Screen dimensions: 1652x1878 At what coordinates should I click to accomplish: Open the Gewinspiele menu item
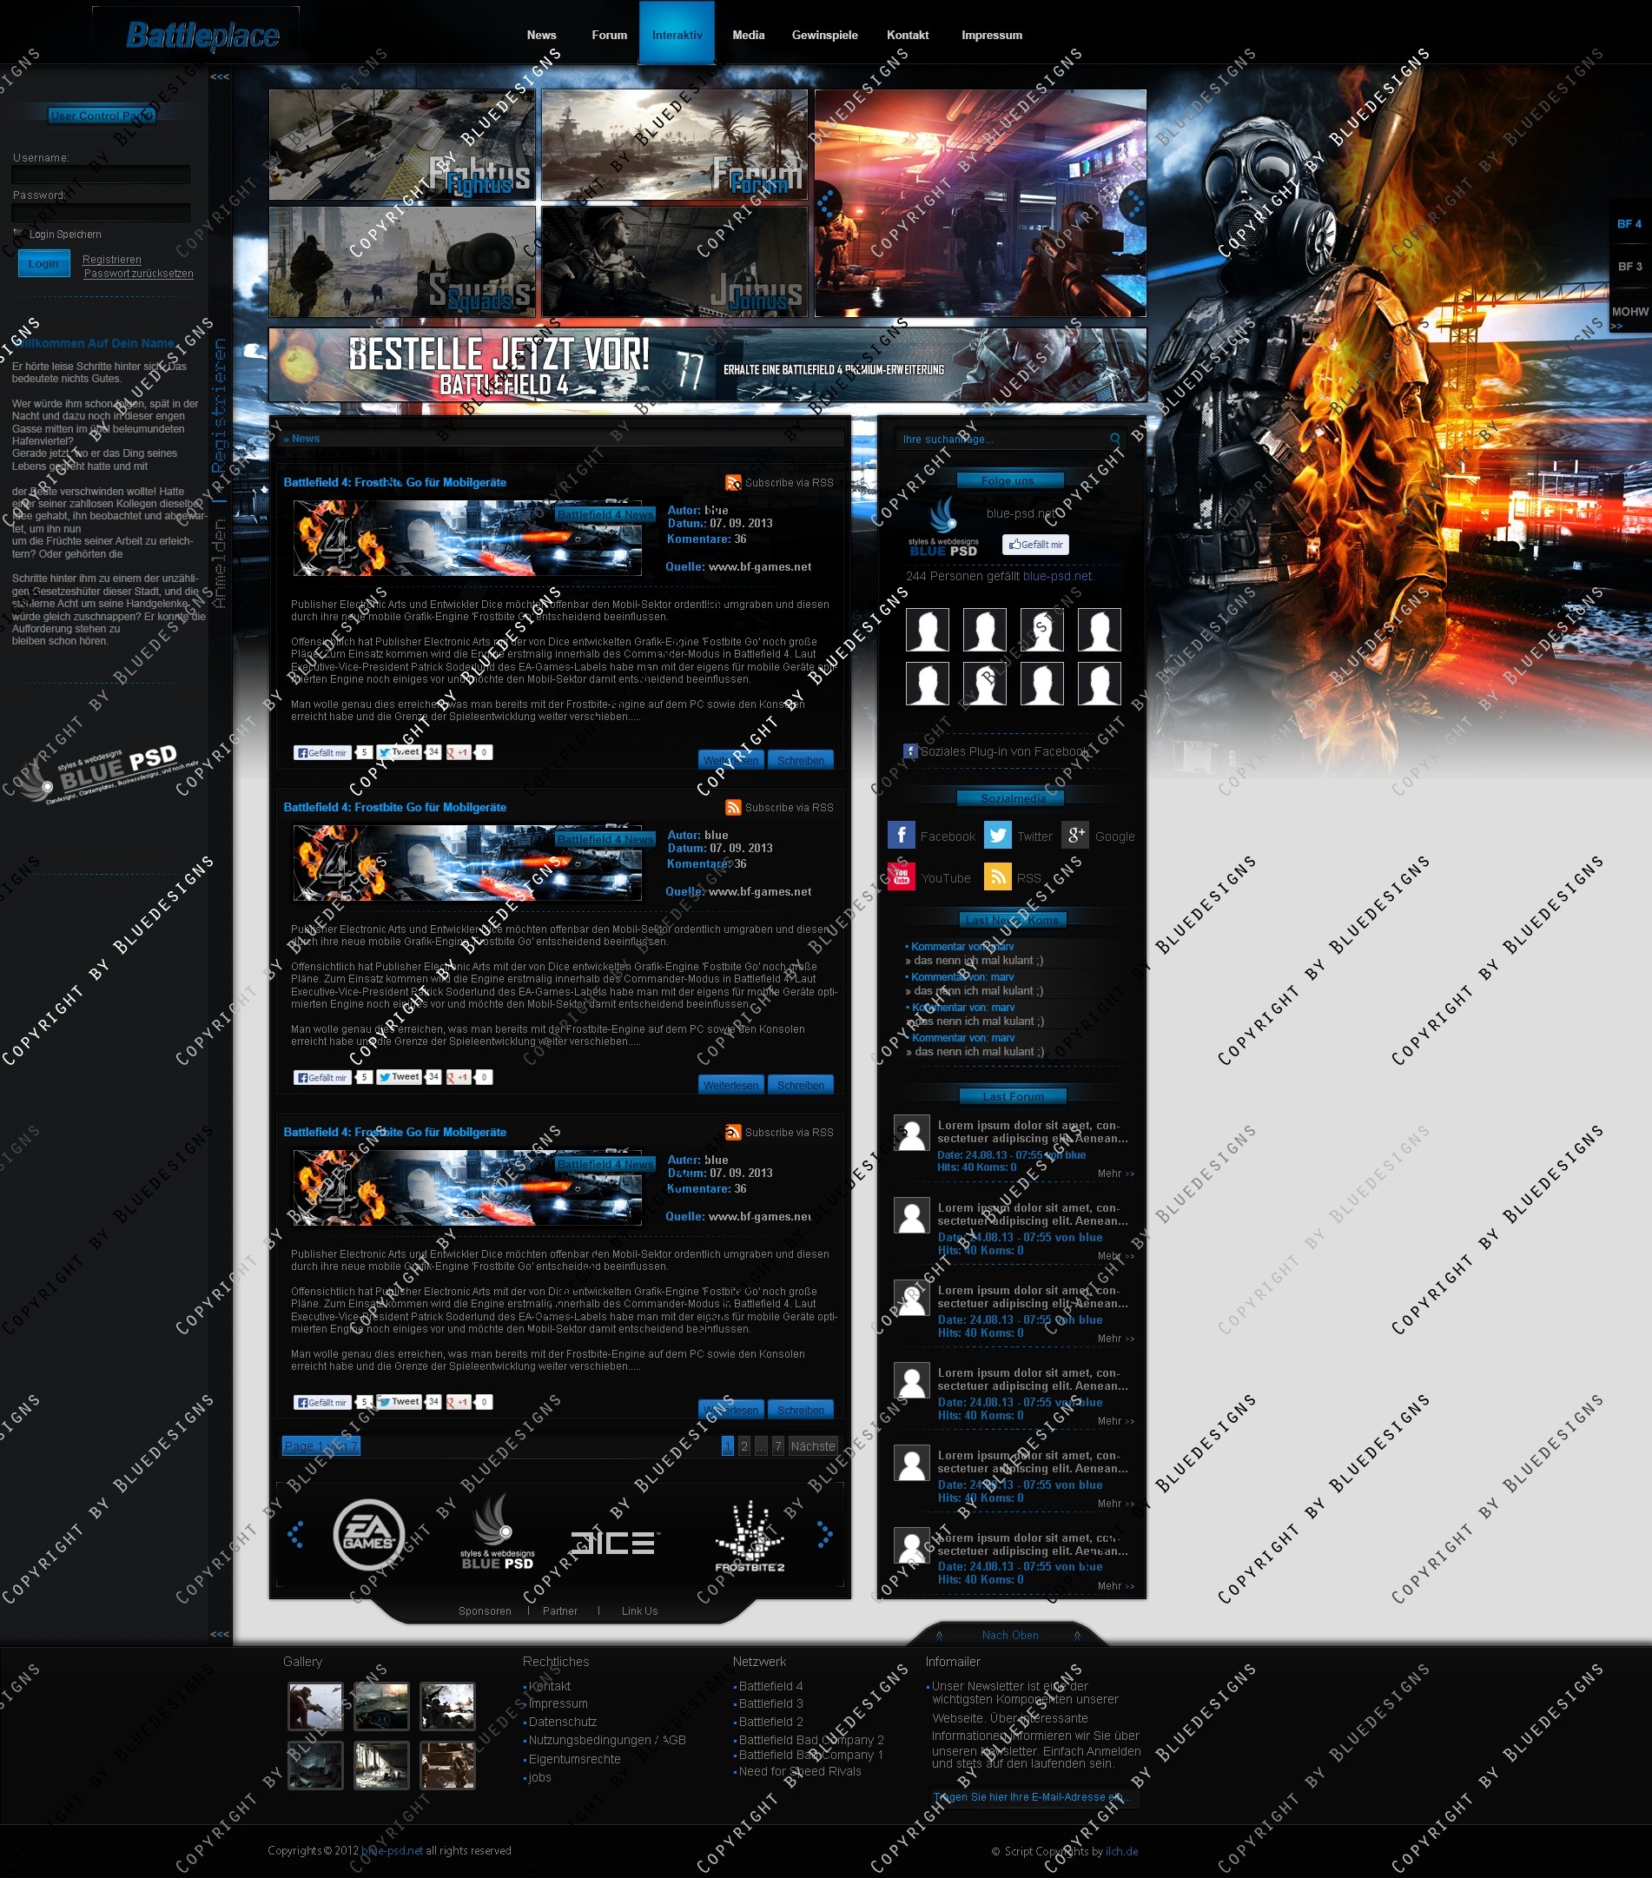pos(825,35)
